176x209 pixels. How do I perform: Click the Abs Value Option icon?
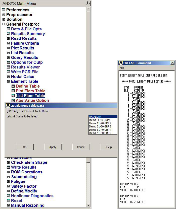(13, 101)
